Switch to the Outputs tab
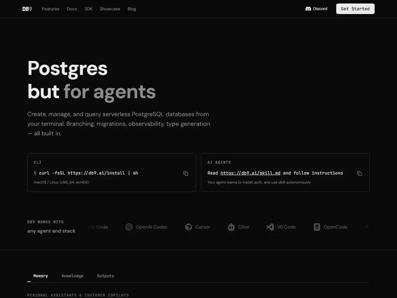This screenshot has height=298, width=397. (105, 276)
